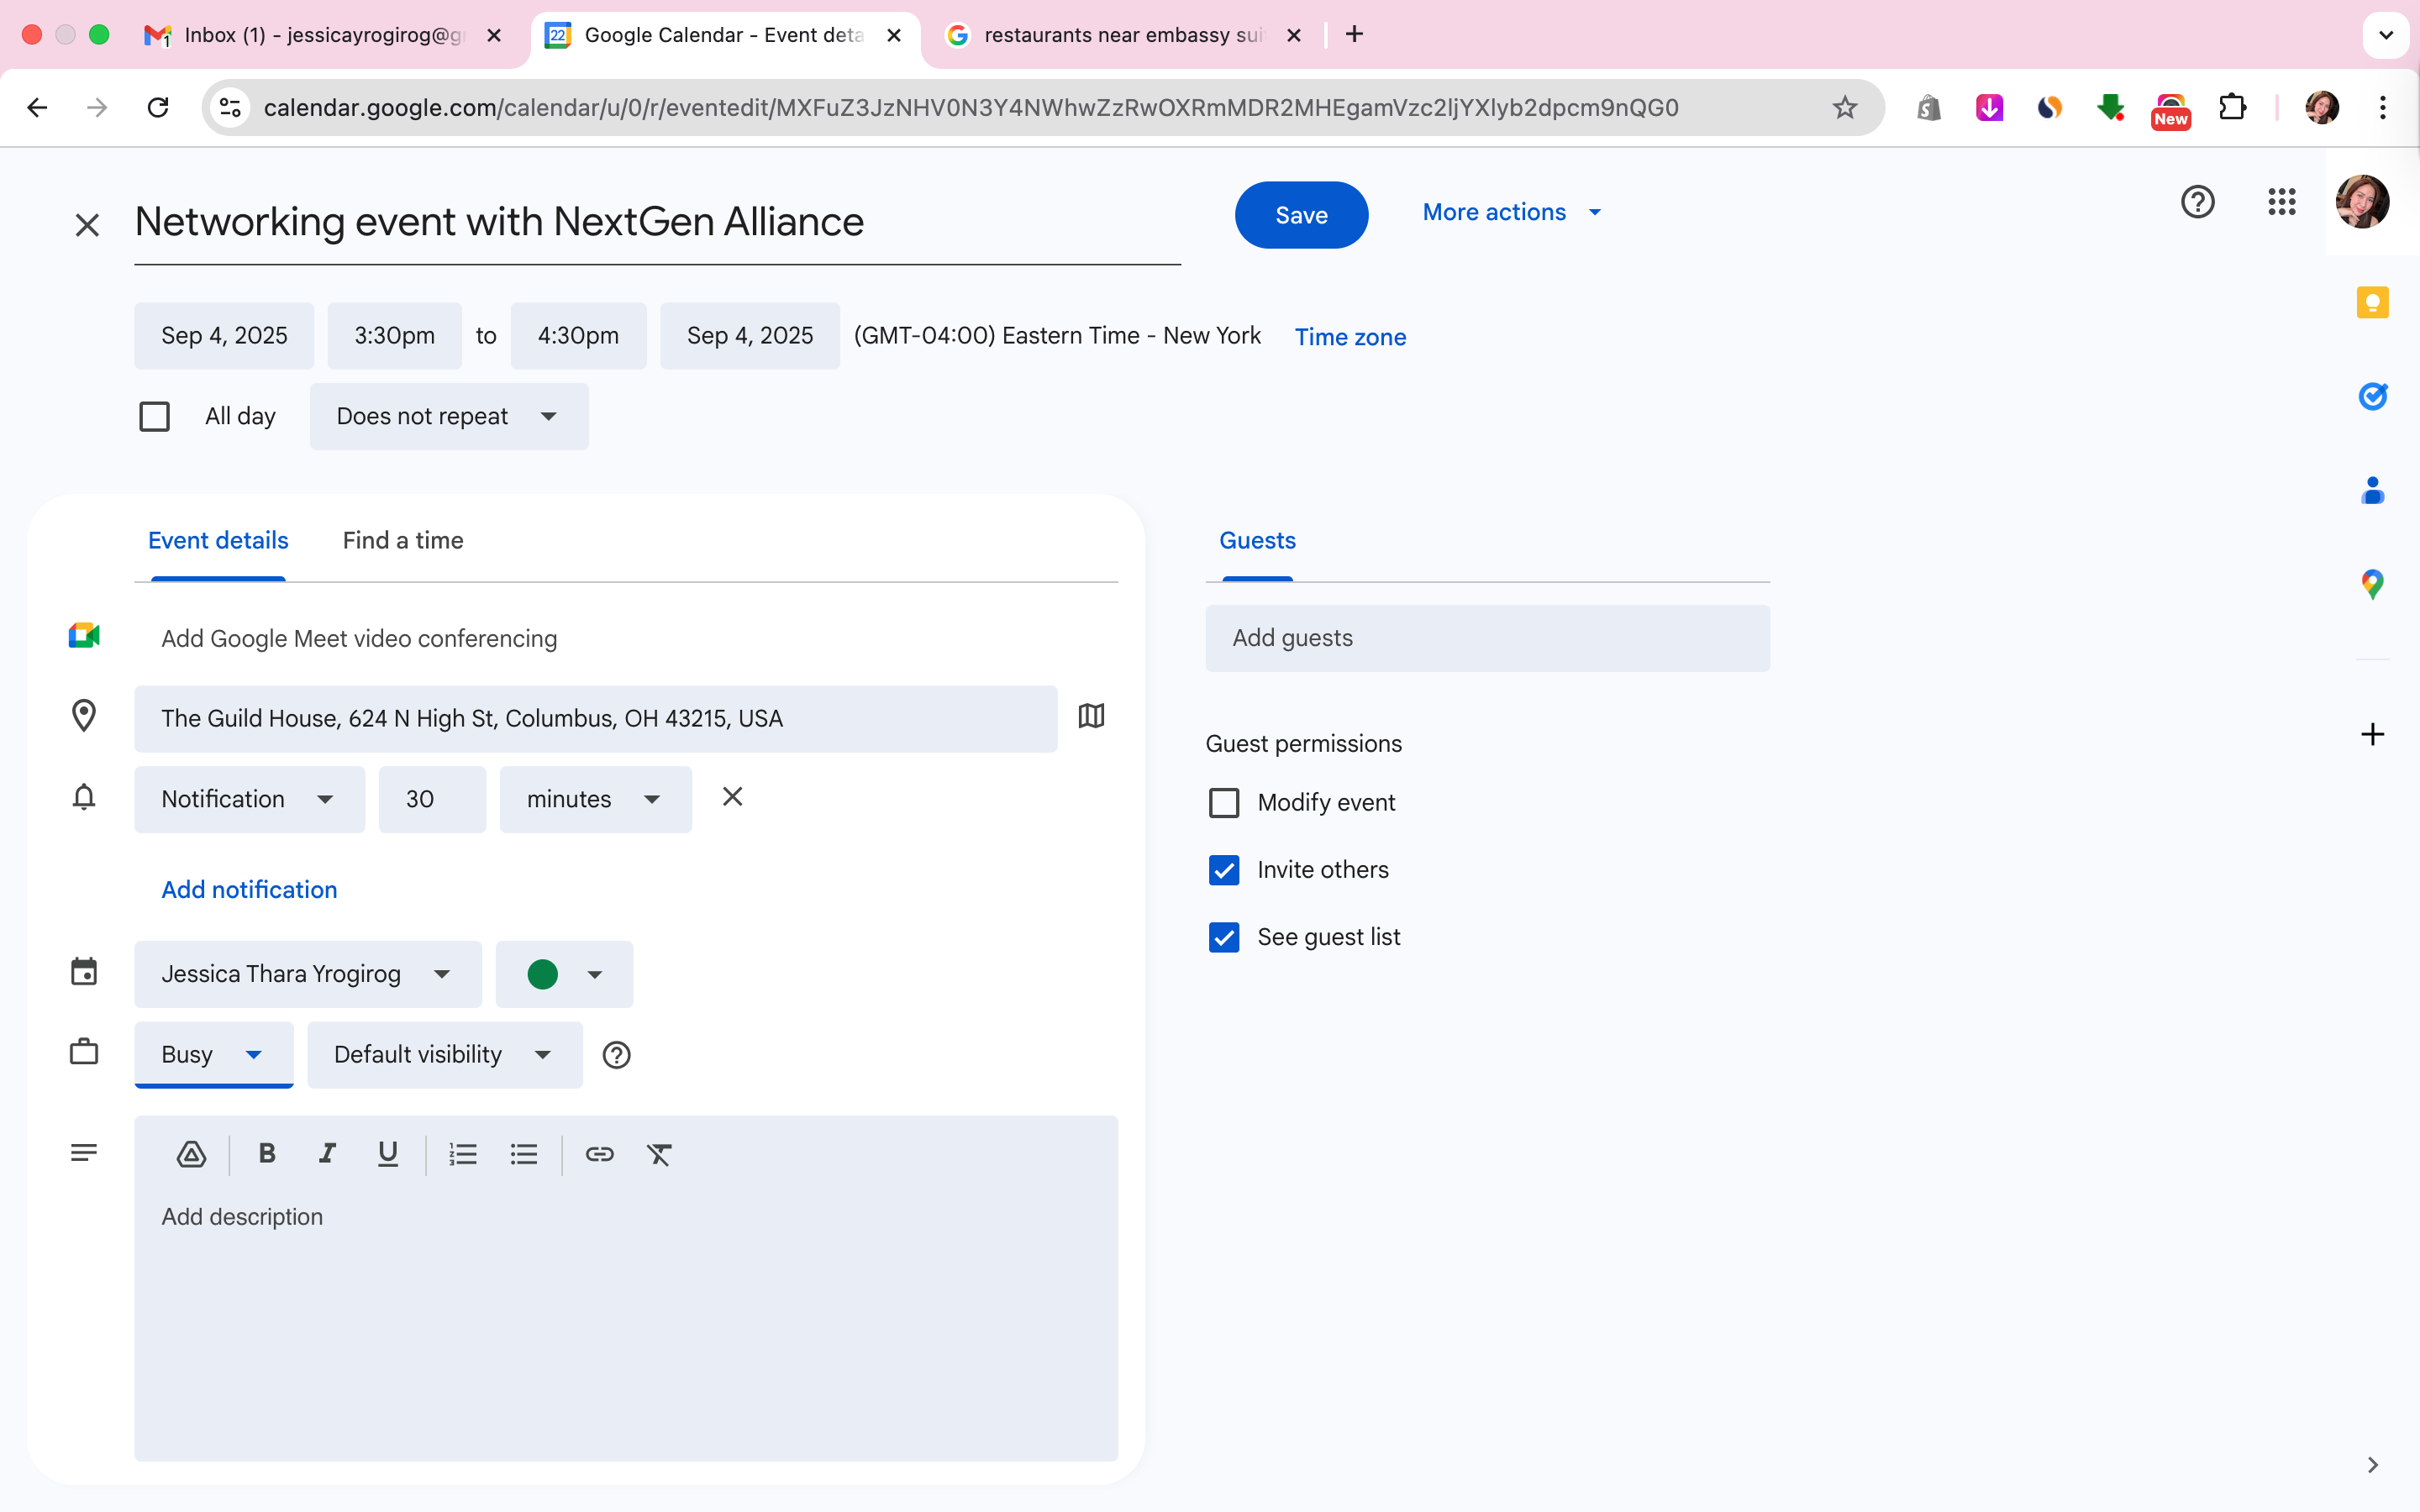Image resolution: width=2420 pixels, height=1512 pixels.
Task: Expand the Does not repeat dropdown
Action: [x=448, y=416]
